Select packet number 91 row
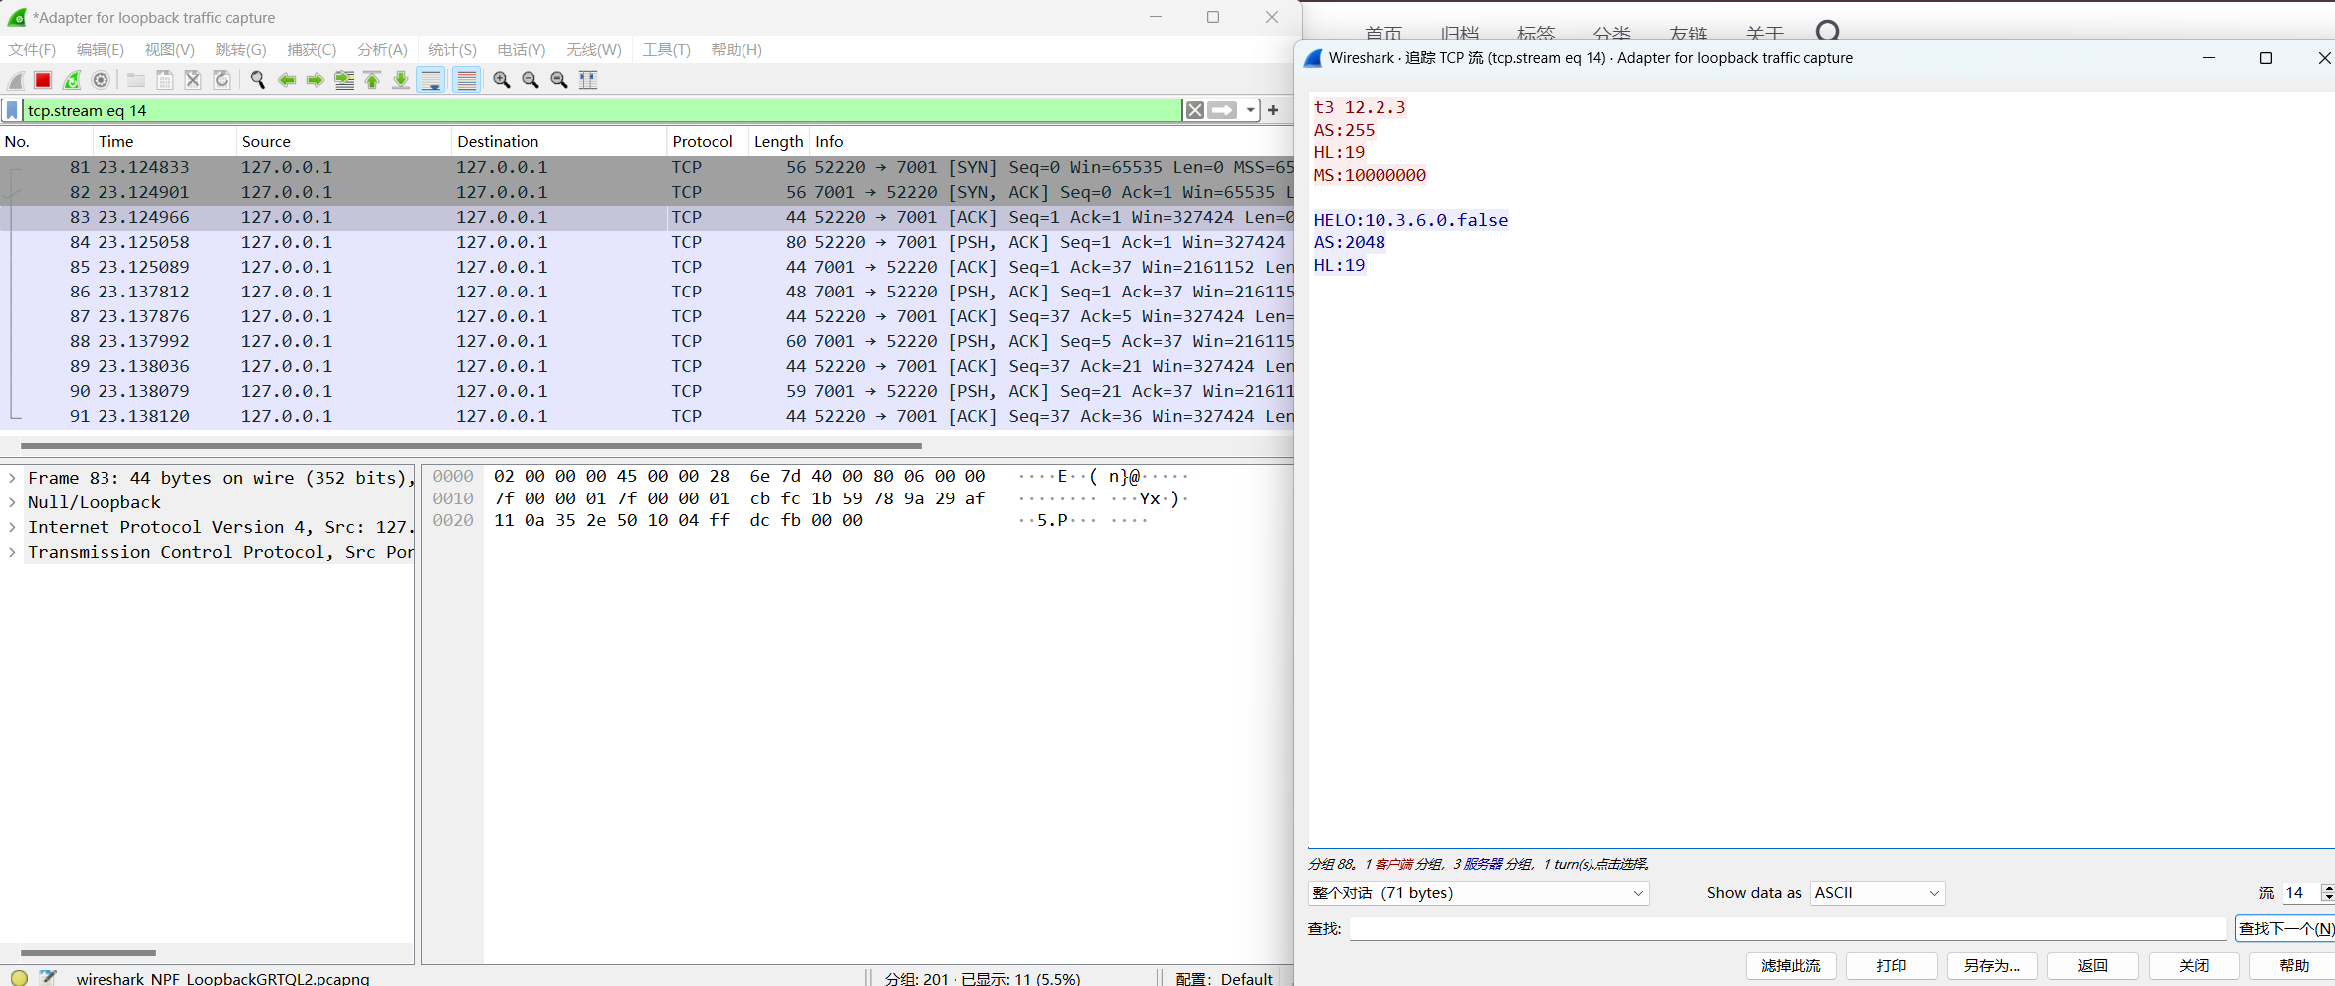The width and height of the screenshot is (2335, 986). pyautogui.click(x=647, y=416)
